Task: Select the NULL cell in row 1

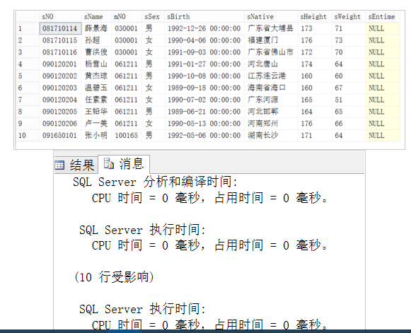Action: click(x=383, y=28)
